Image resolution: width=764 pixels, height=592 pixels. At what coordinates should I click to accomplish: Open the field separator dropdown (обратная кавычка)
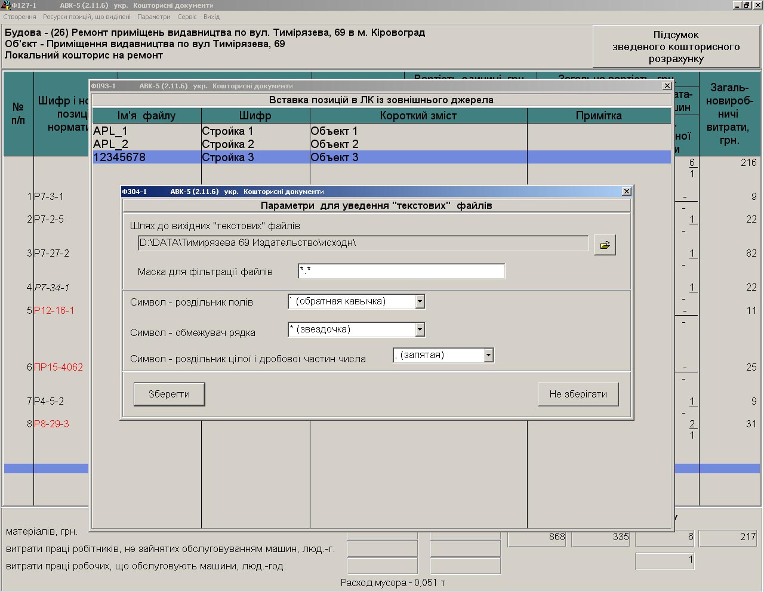[x=420, y=302]
